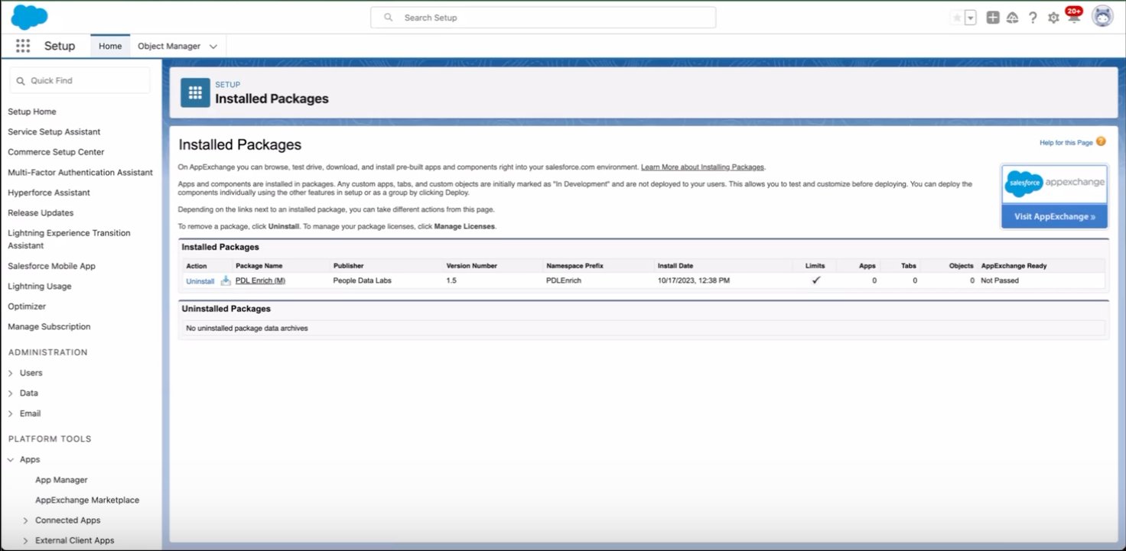
Task: Open Release Updates
Action: (x=41, y=212)
